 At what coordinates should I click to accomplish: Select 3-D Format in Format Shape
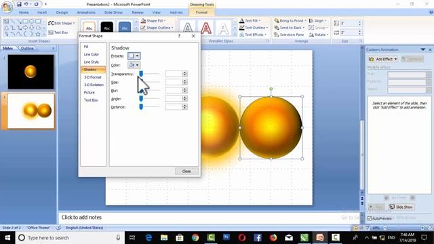click(x=93, y=77)
